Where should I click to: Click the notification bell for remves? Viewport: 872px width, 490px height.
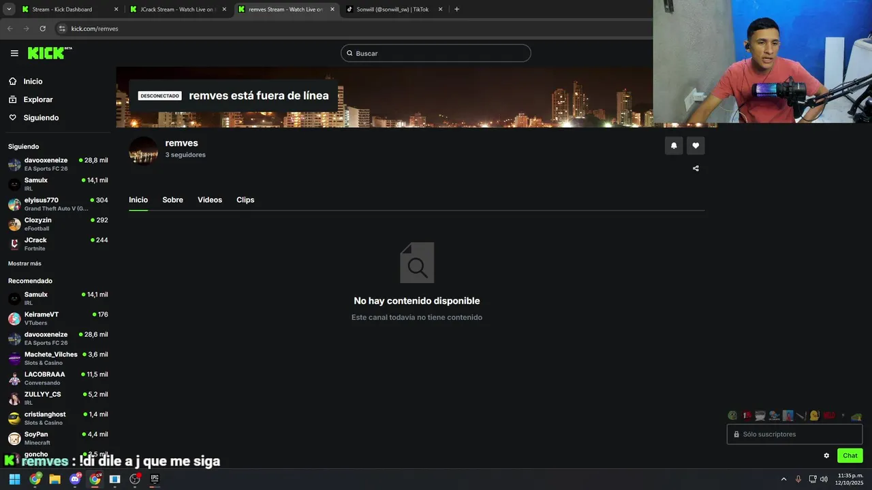tap(674, 146)
